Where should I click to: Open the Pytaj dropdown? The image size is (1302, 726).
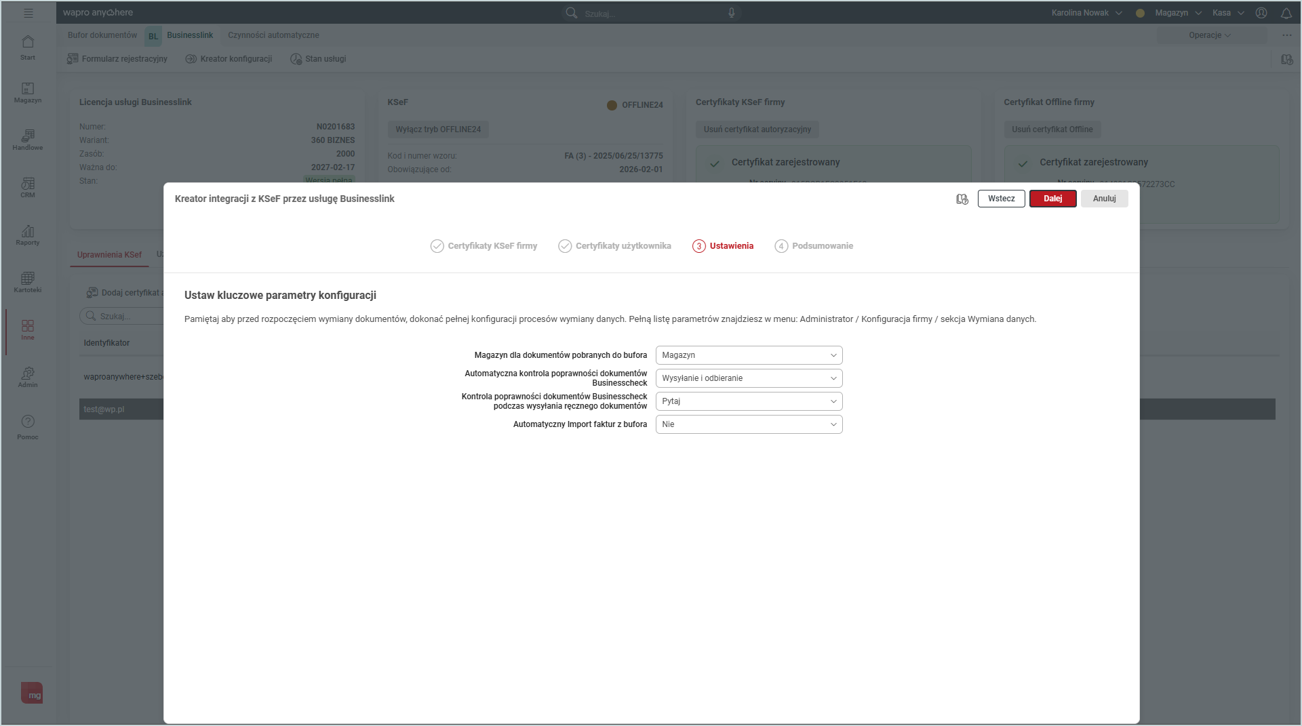(x=749, y=401)
